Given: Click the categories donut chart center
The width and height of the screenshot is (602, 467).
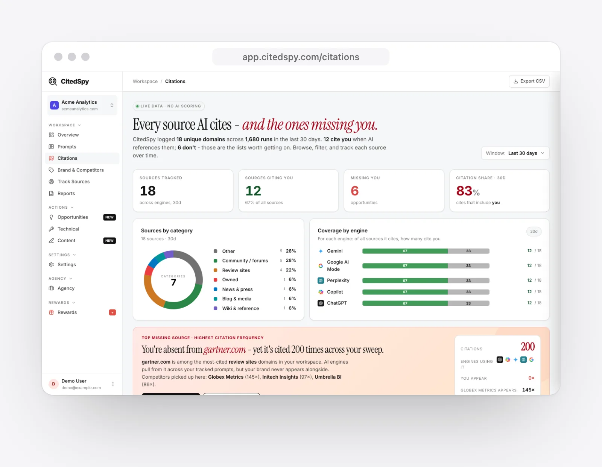Looking at the screenshot, I should 173,280.
